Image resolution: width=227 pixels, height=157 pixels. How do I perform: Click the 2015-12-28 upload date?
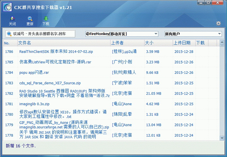(x=184, y=51)
